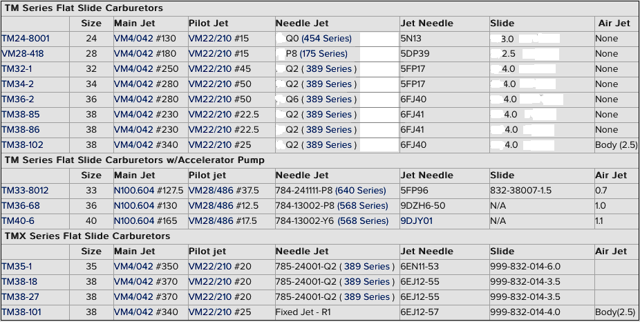Click the 9DJY01 jet needle link
The image size is (640, 322).
click(417, 221)
